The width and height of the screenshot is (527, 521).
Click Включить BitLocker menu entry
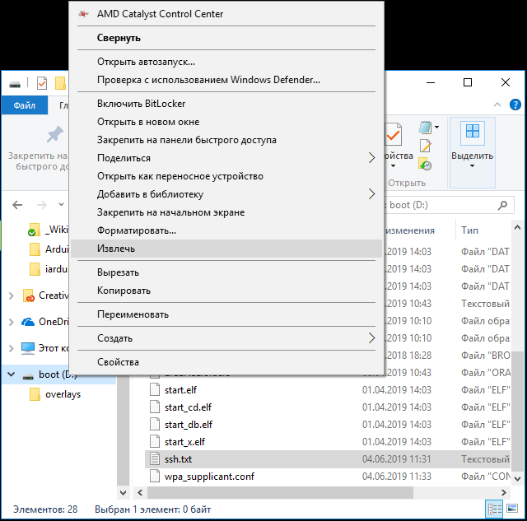pyautogui.click(x=226, y=104)
